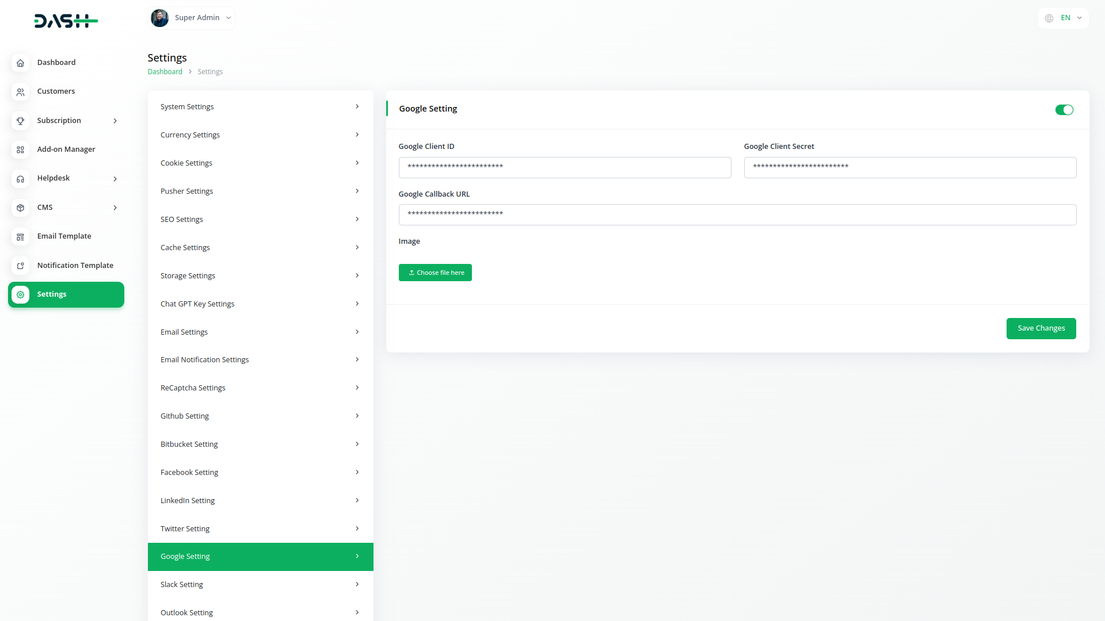This screenshot has width=1105, height=621.
Task: Expand the CMS sidebar submenu
Action: pyautogui.click(x=115, y=208)
